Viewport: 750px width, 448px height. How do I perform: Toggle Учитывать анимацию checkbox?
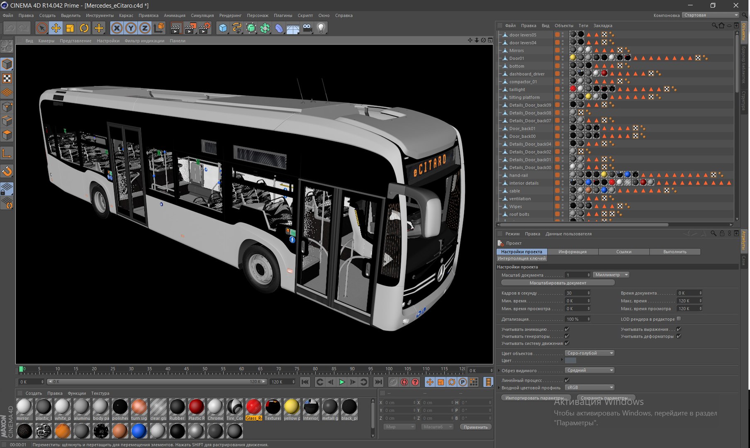(x=567, y=329)
